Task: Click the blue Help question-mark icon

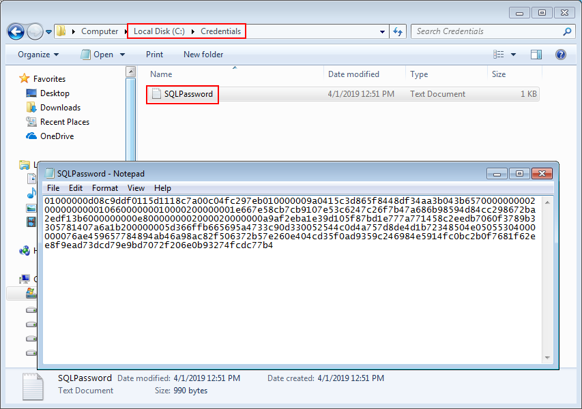Action: [x=559, y=54]
